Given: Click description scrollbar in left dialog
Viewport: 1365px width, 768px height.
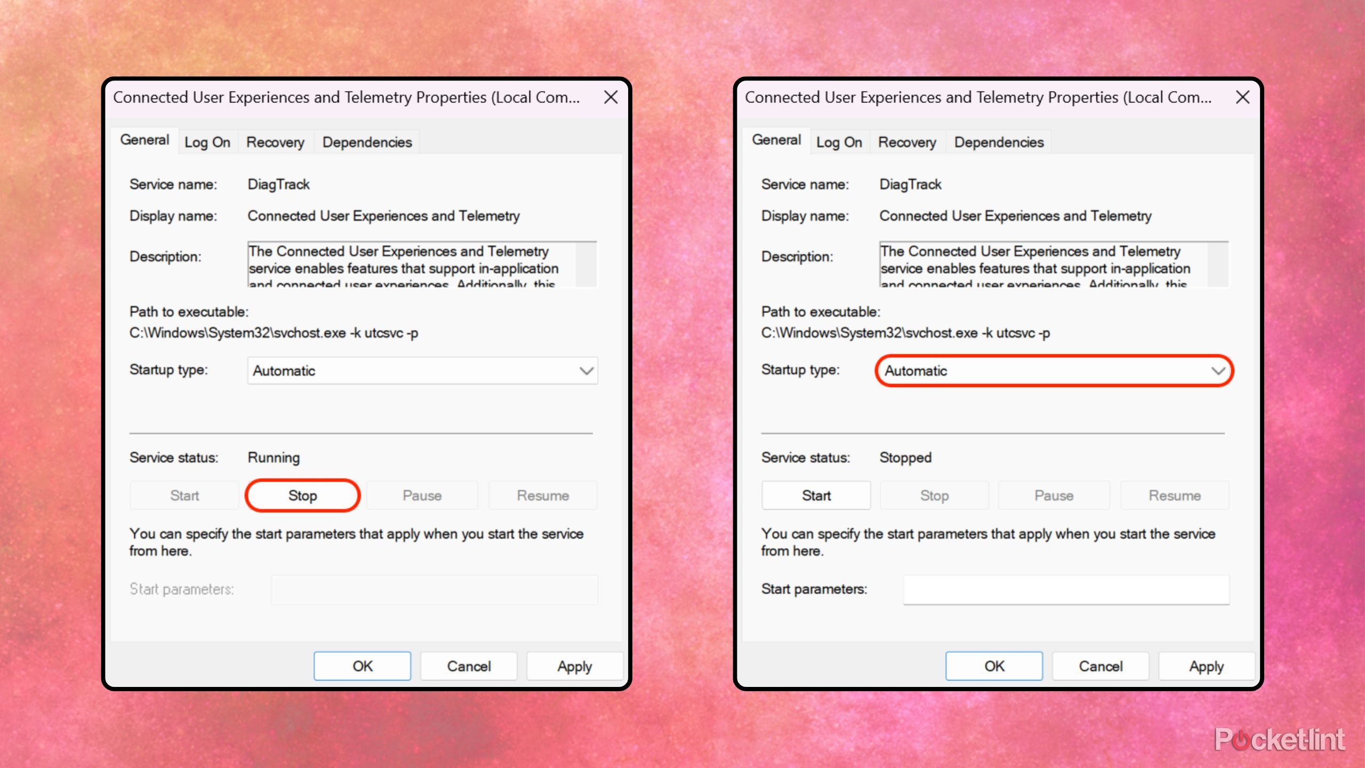Looking at the screenshot, I should click(586, 265).
